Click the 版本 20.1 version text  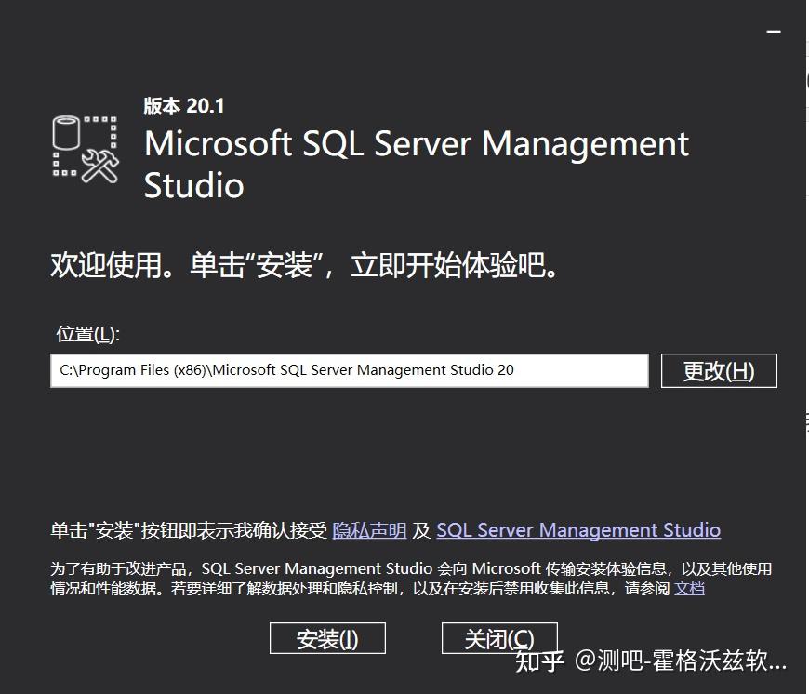(x=182, y=106)
